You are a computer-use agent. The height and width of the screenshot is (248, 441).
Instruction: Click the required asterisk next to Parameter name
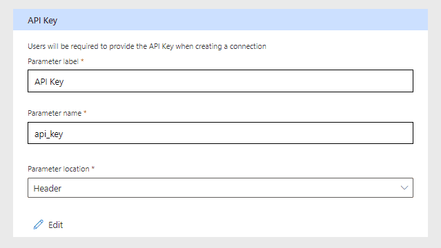pos(85,112)
